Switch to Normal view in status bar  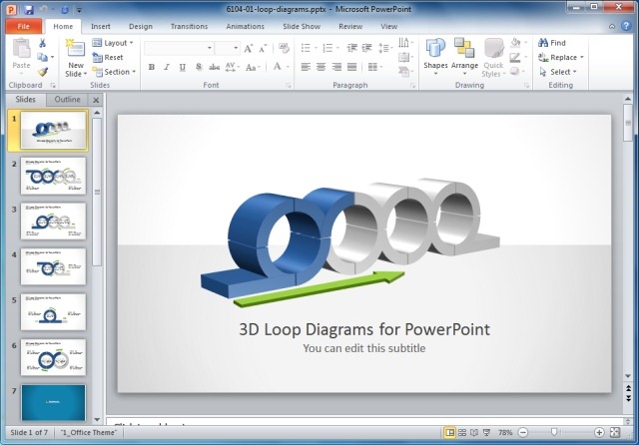point(449,432)
